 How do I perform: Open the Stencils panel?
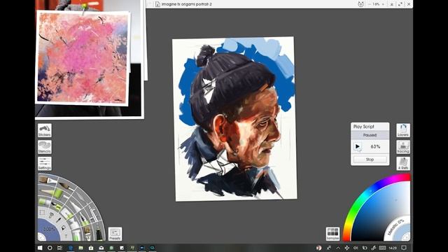click(45, 147)
